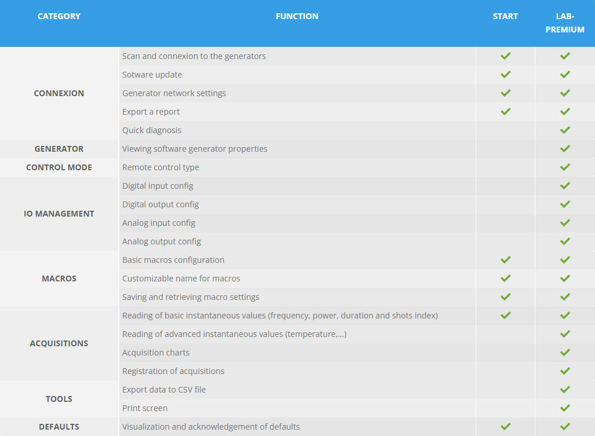Click LAB-PREMIUM checkmark for Remote control type

pyautogui.click(x=565, y=167)
